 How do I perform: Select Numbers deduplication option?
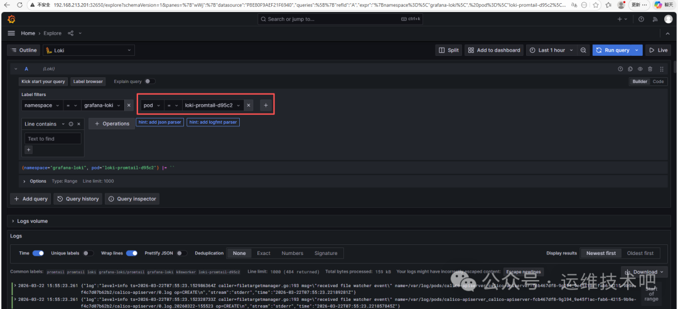293,253
